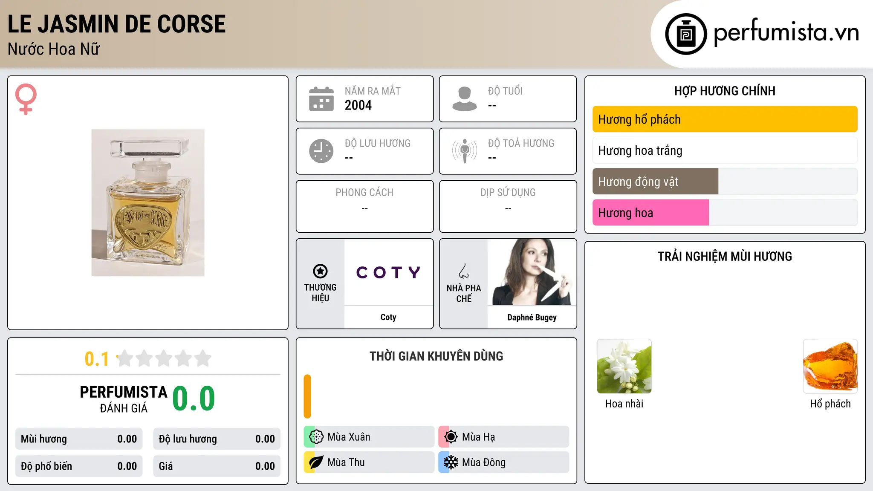Select the Mùa Thu season label
873x491 pixels.
[x=346, y=462]
